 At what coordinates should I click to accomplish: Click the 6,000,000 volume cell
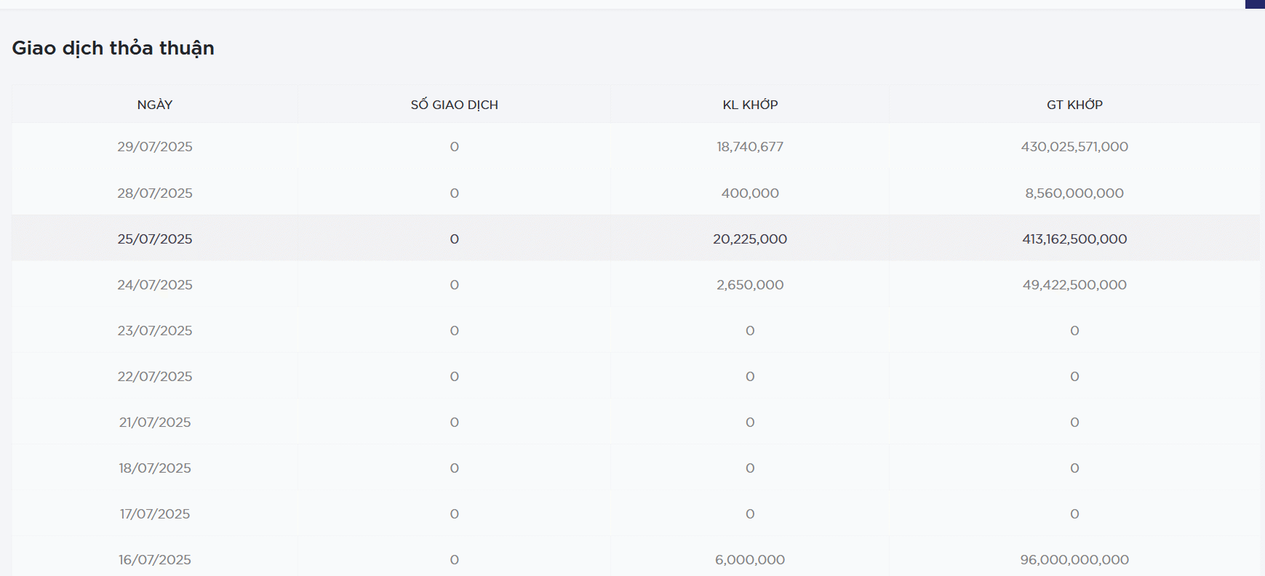(750, 560)
